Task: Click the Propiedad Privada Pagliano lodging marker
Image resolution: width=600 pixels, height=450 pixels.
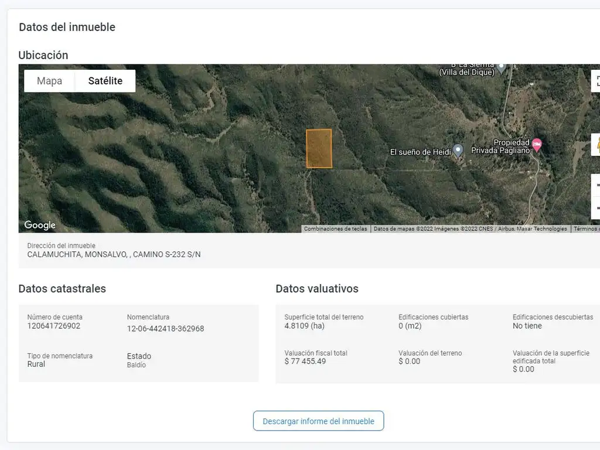Action: tap(537, 145)
